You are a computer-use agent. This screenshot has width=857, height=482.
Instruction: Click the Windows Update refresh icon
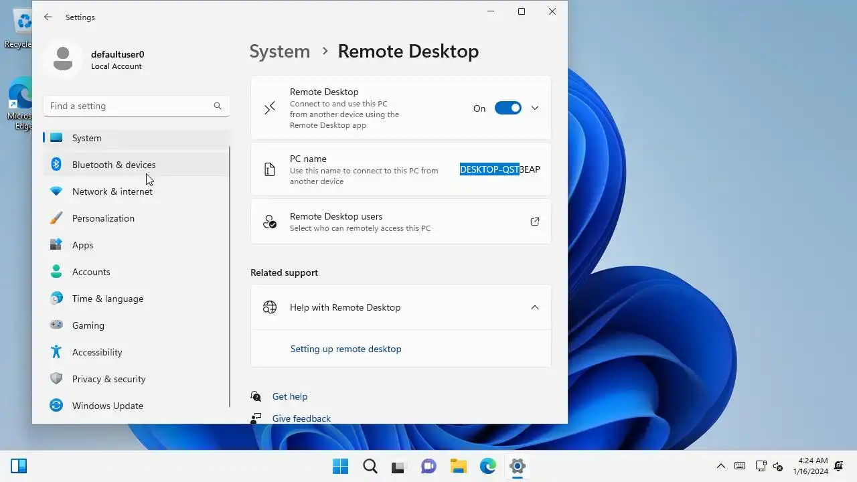click(56, 406)
